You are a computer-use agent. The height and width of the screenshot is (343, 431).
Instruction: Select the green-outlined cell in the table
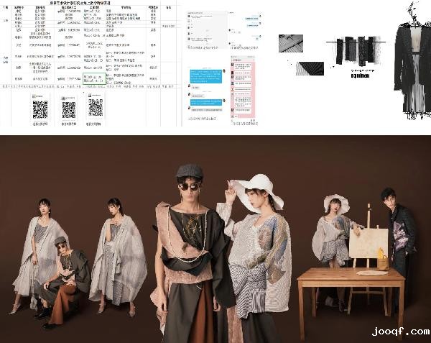tap(93, 77)
